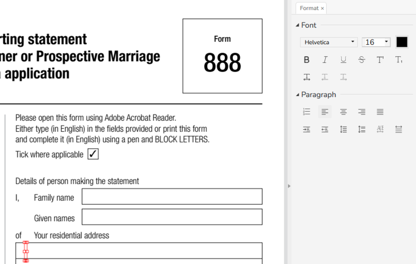Enable subscript text
The height and width of the screenshot is (264, 416).
(x=398, y=59)
